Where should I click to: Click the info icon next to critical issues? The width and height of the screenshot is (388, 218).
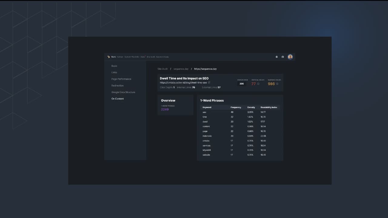click(x=258, y=84)
